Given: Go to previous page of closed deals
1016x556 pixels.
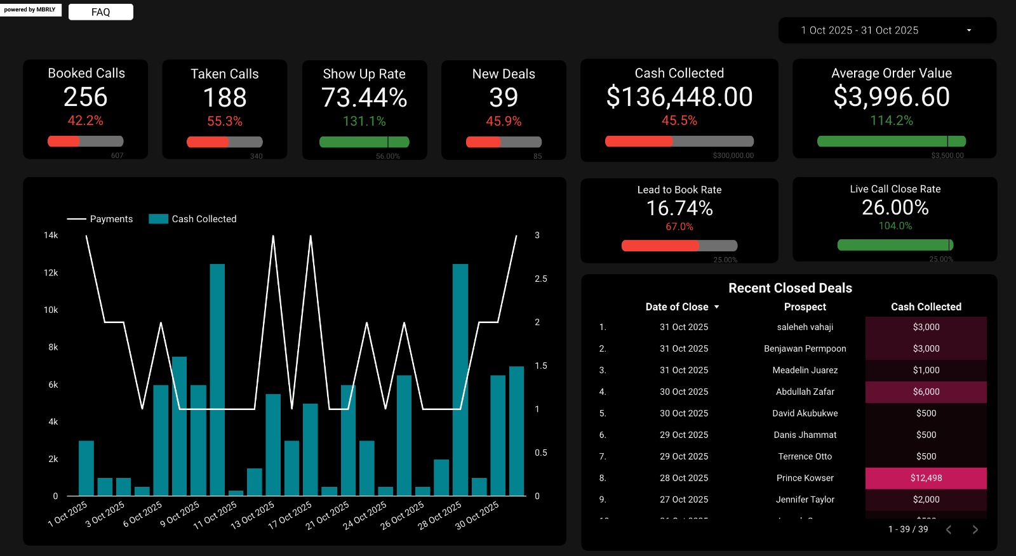Looking at the screenshot, I should click(949, 529).
